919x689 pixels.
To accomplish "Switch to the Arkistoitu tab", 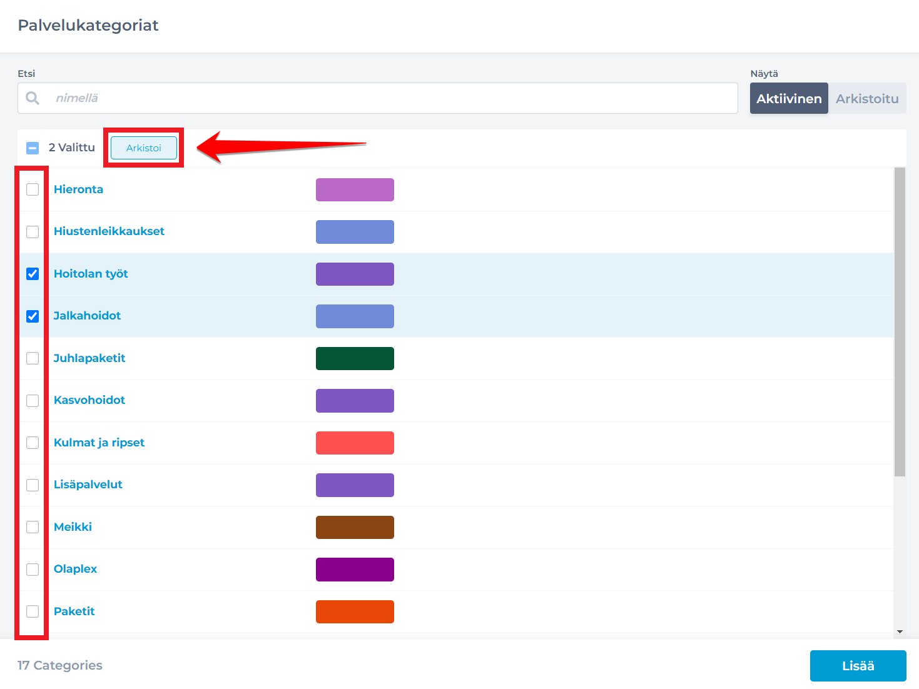I will (867, 98).
